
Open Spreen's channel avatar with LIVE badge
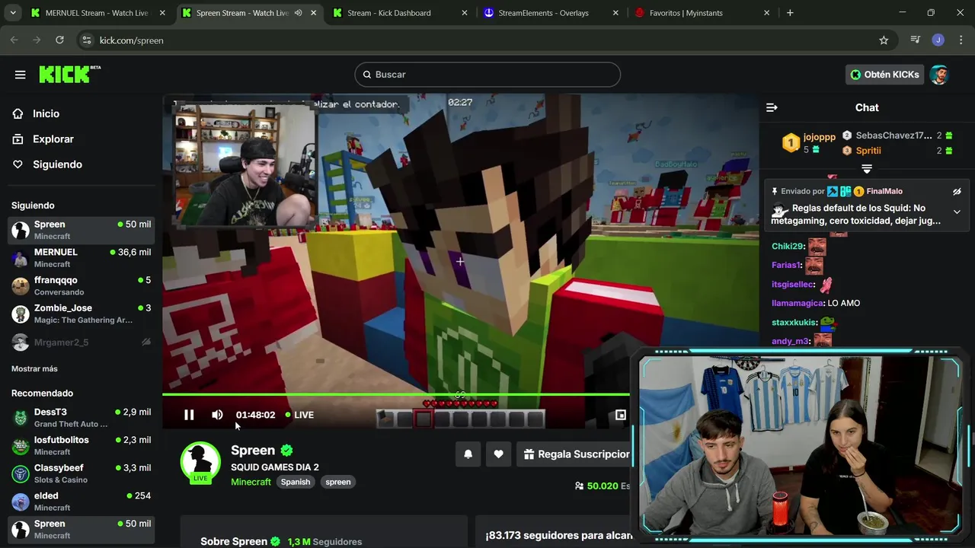200,462
